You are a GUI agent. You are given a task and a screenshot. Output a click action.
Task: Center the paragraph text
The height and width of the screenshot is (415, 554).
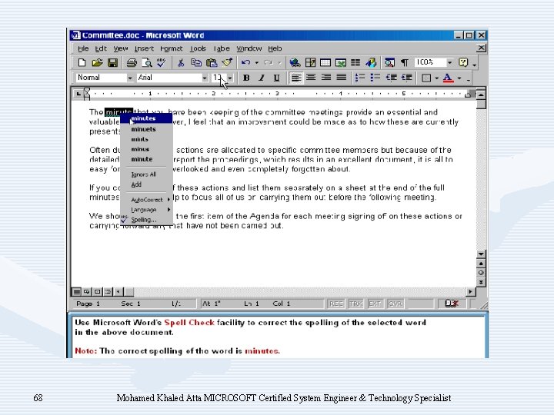311,78
